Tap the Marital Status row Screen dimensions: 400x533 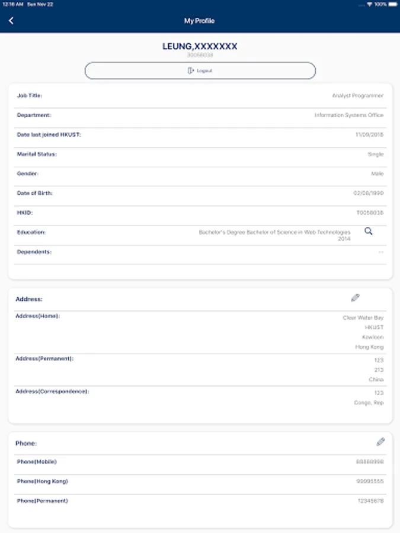coord(200,155)
